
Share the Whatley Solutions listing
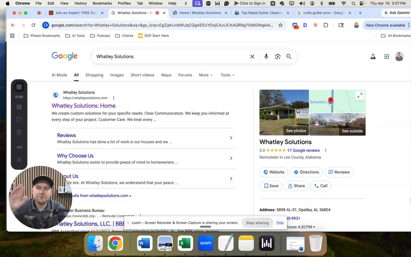point(296,186)
